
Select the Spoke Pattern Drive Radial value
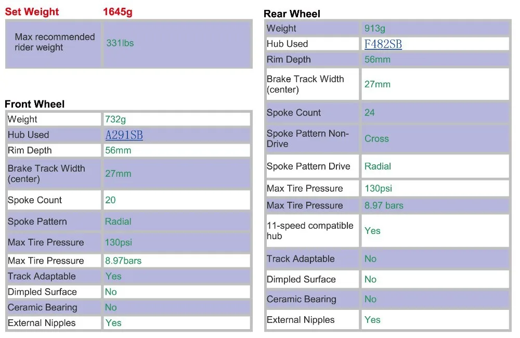tap(378, 166)
